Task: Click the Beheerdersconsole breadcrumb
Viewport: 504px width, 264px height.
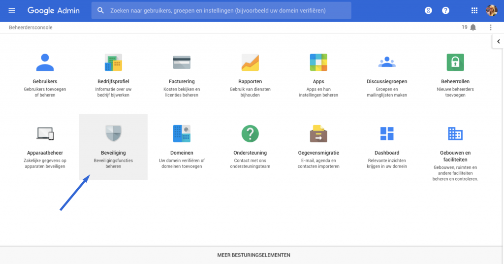Action: pos(31,27)
